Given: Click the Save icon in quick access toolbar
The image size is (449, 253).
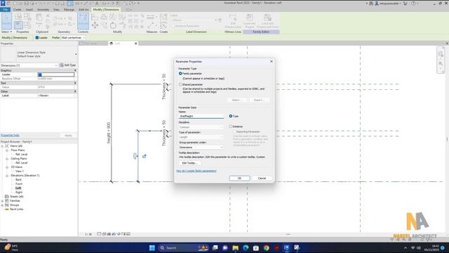Looking at the screenshot, I should (27, 3).
